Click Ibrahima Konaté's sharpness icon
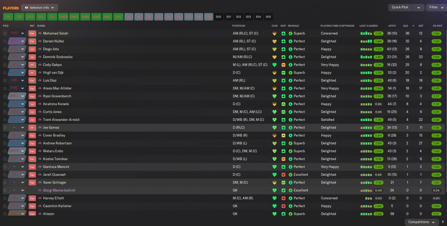 click(284, 104)
